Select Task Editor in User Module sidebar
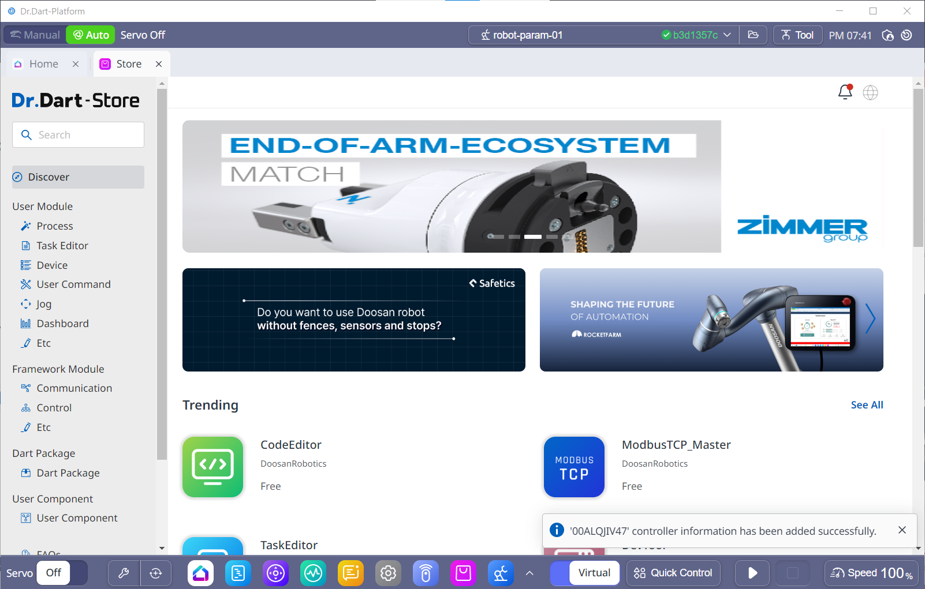The image size is (925, 589). pyautogui.click(x=62, y=246)
